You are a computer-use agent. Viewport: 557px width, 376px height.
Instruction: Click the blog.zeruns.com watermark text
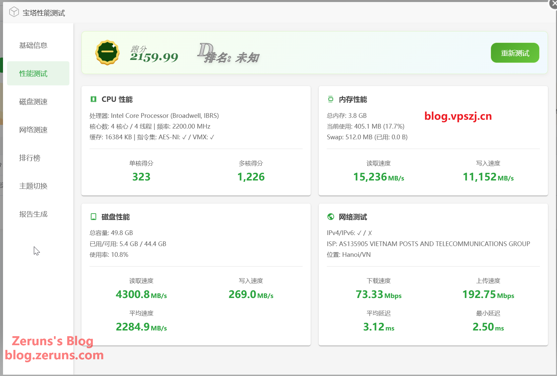54,355
